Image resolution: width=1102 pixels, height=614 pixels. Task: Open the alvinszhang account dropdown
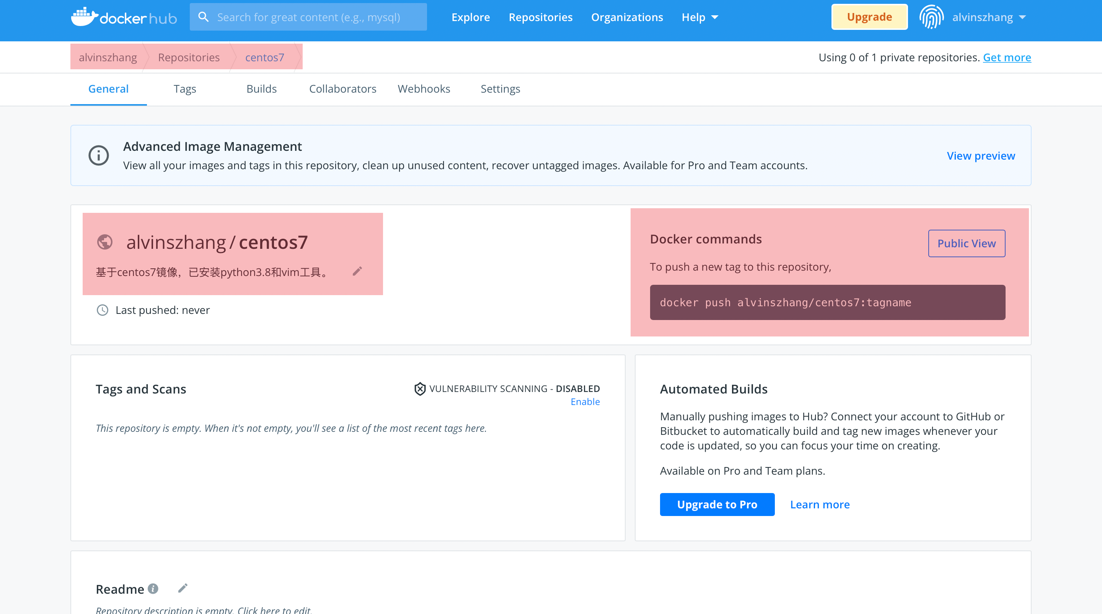[989, 17]
